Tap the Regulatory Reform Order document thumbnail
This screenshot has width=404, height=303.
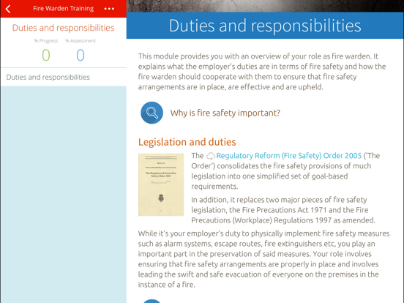[161, 184]
